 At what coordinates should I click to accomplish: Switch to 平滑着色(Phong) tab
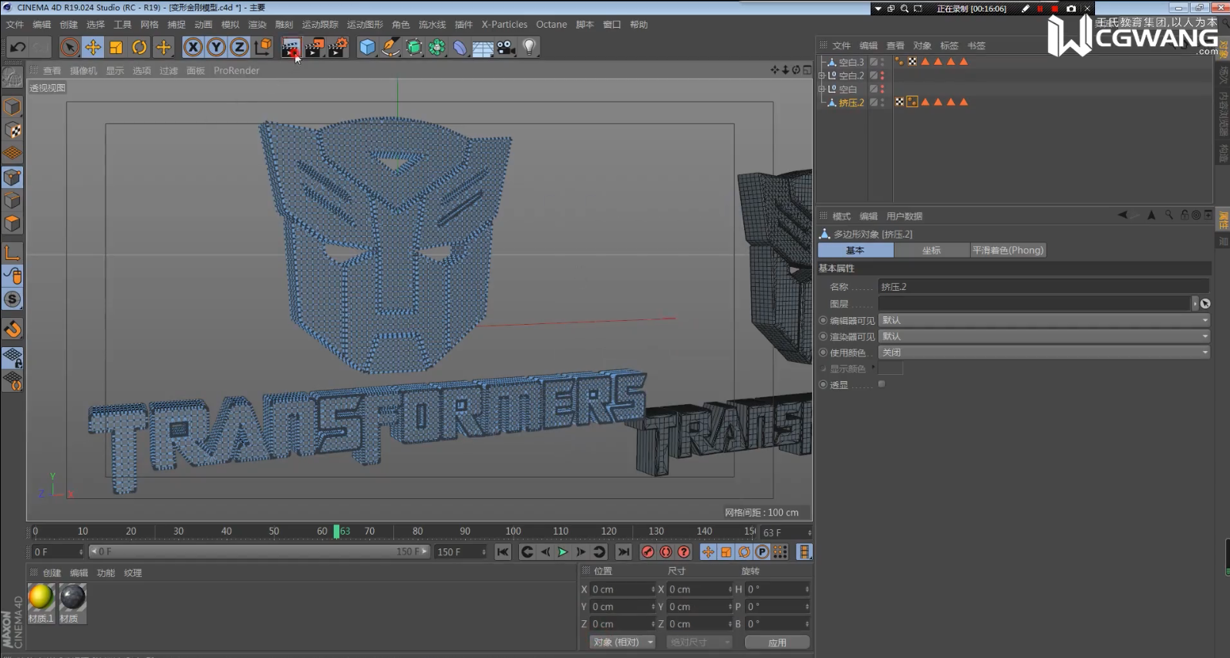tap(1008, 251)
